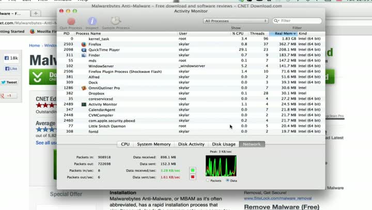Screen dimensions: 372x210
Task: Click the Activity Monitor process icon
Action: click(84, 104)
